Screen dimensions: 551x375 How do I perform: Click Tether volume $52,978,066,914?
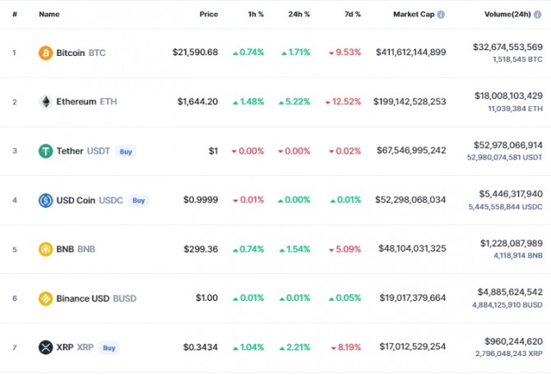tap(507, 145)
